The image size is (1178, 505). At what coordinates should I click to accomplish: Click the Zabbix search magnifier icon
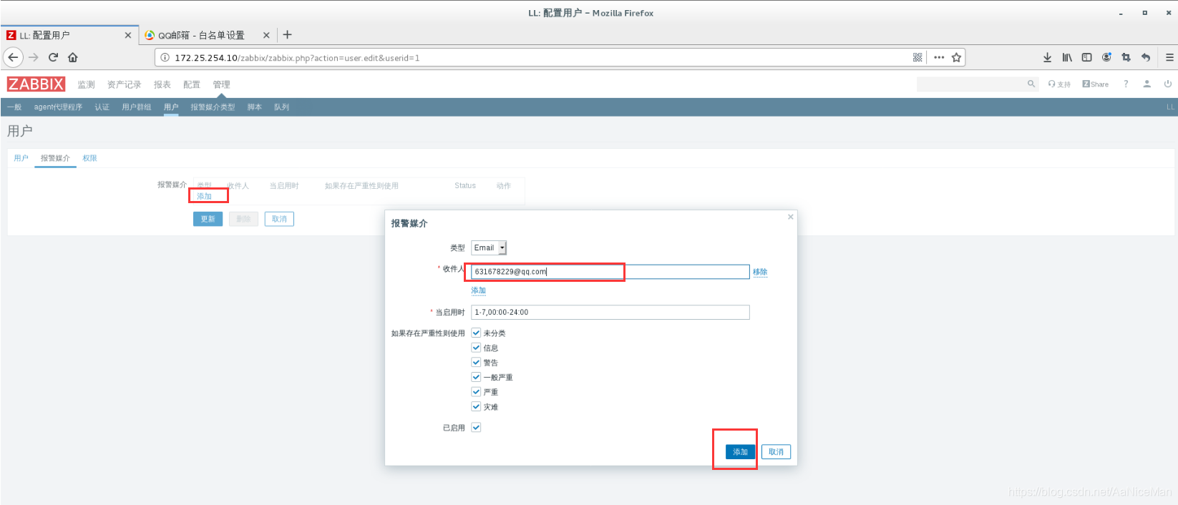click(1031, 84)
